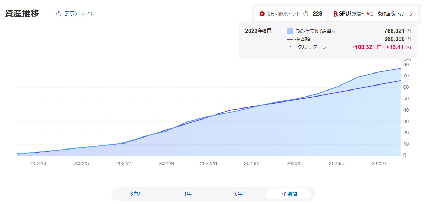Switch to the 6カ月 period tab
This screenshot has height=204, width=425.
click(137, 194)
